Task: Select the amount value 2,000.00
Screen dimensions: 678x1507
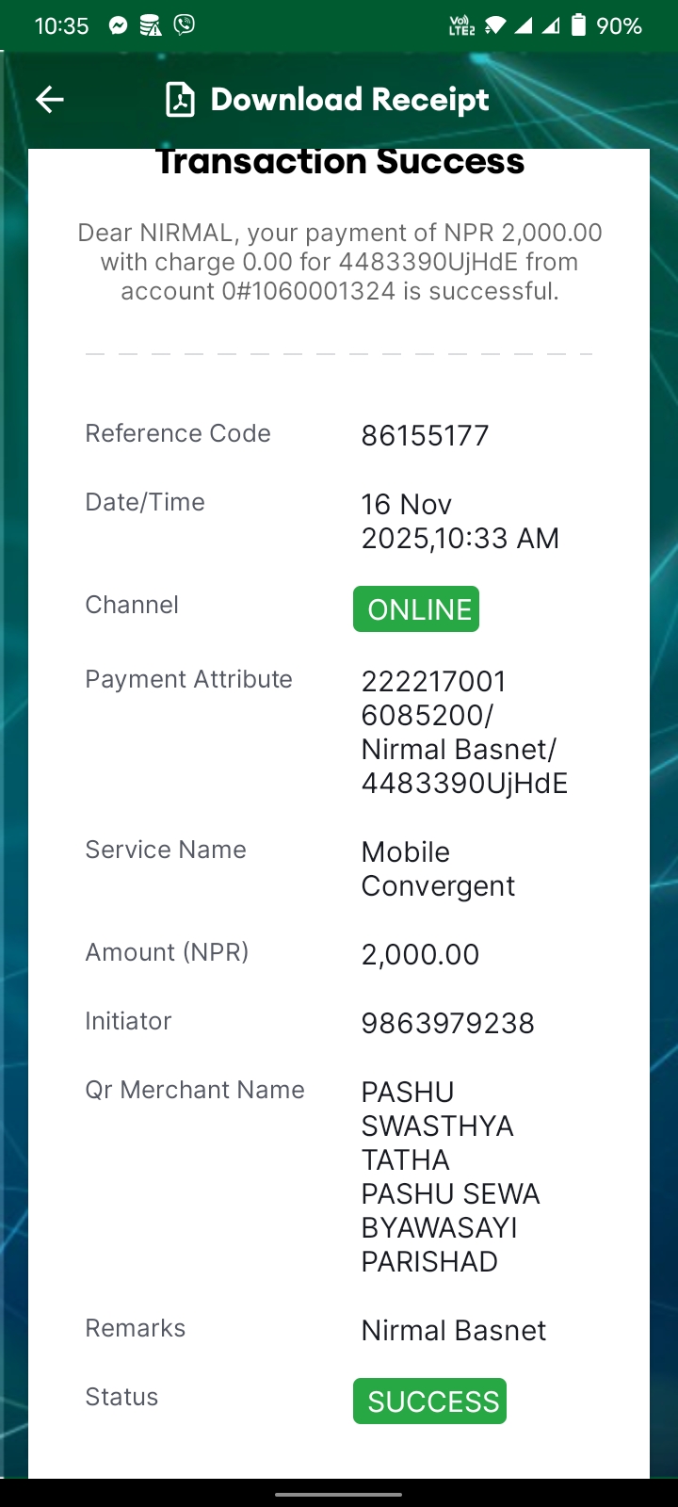Action: click(420, 955)
